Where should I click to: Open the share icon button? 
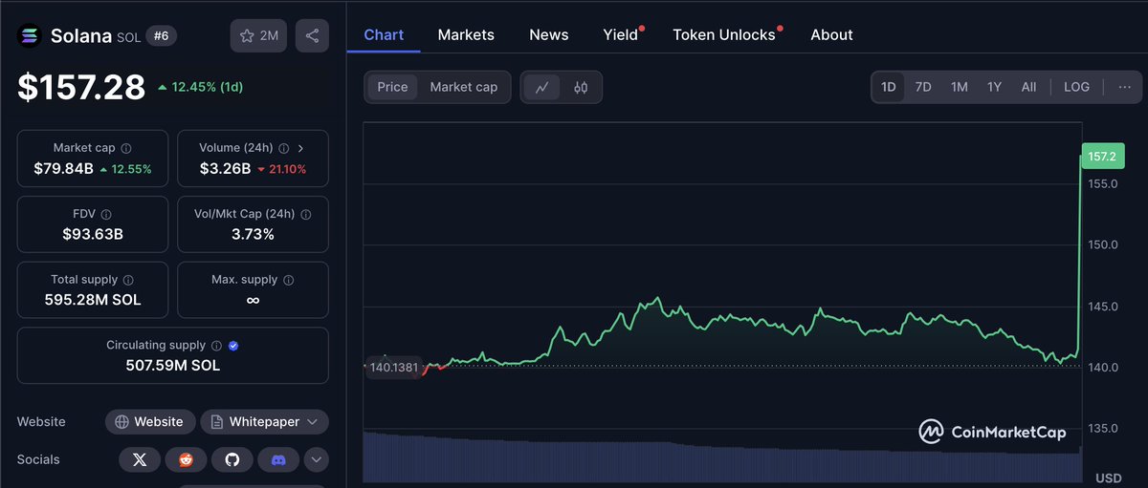click(312, 35)
